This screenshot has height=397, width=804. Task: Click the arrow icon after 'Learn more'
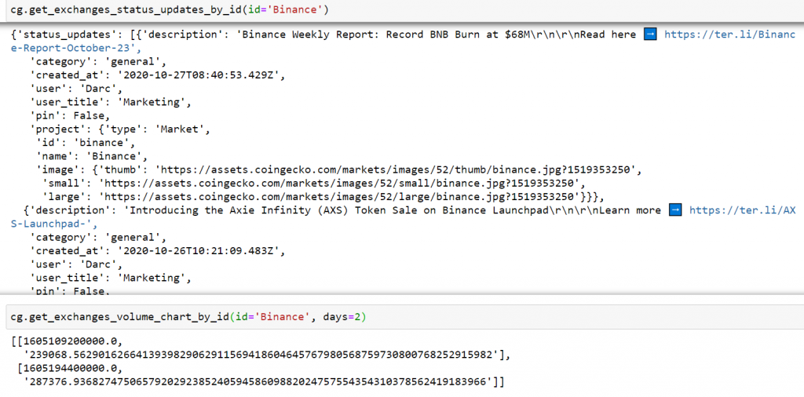(x=675, y=210)
